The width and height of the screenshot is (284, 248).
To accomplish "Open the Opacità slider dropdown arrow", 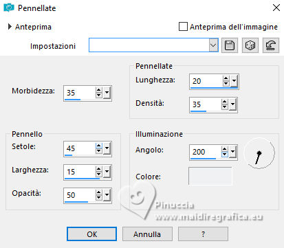I will 107,195.
